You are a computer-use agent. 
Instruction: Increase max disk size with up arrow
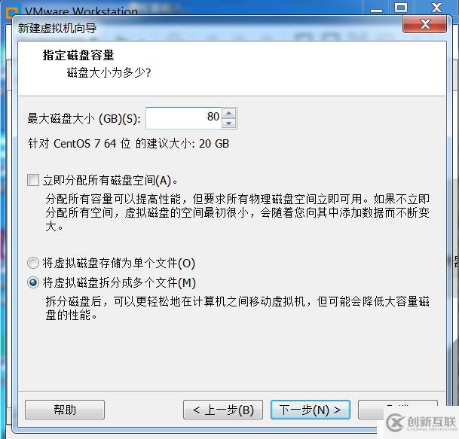[228, 113]
